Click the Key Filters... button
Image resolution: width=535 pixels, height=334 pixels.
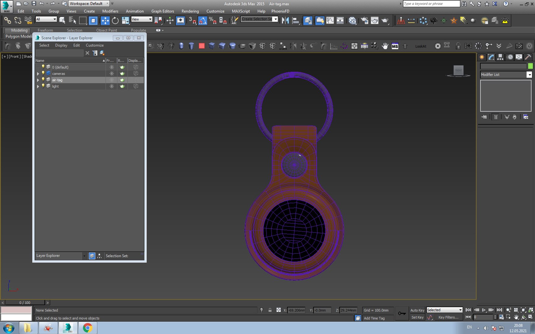click(448, 317)
